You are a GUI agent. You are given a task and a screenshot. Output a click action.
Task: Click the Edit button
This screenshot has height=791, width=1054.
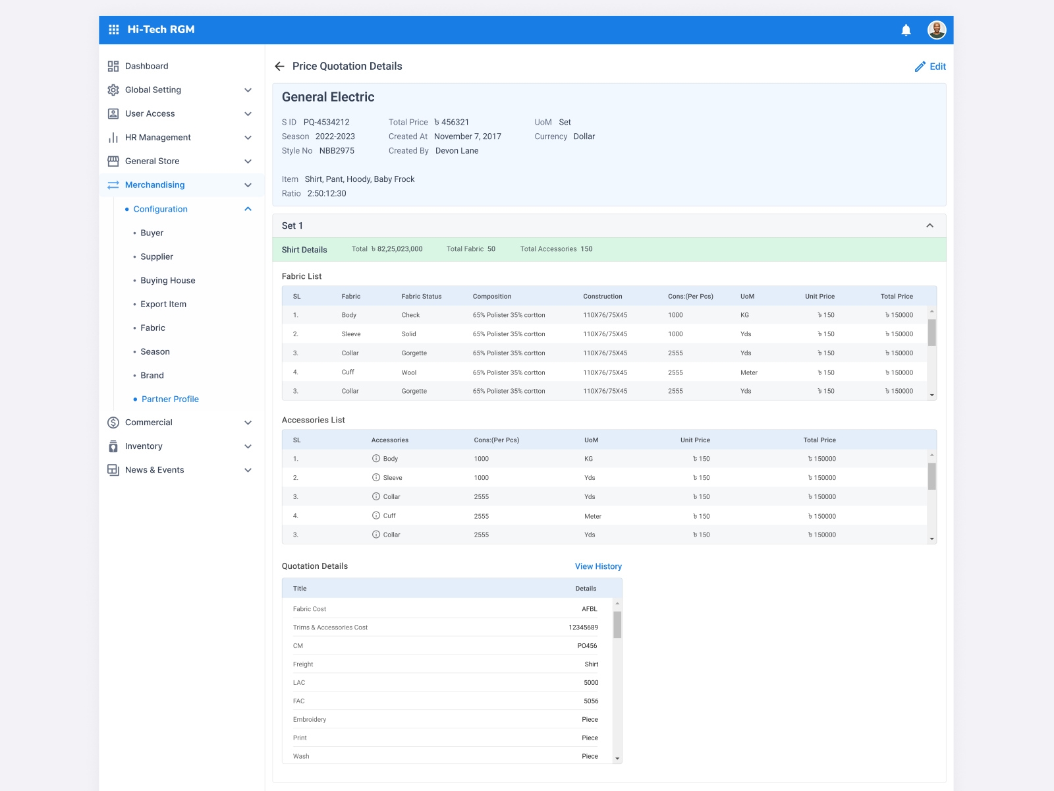coord(930,67)
